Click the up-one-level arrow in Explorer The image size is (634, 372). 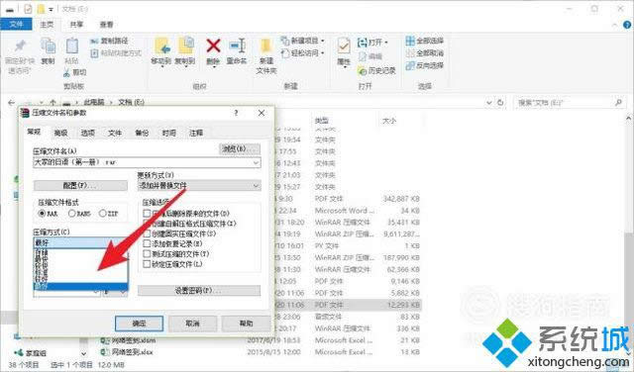[x=53, y=103]
